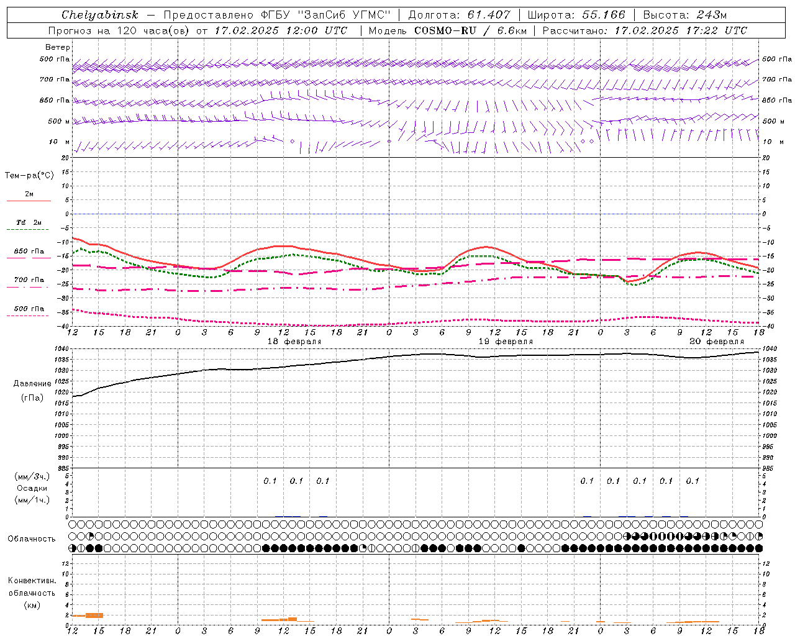
Task: Click the Широта: 55.166 value
Action: [x=576, y=15]
